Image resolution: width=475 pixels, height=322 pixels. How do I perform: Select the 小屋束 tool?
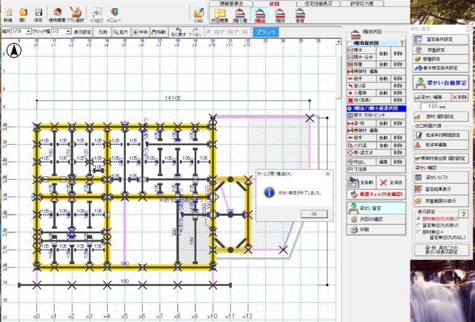tap(361, 93)
